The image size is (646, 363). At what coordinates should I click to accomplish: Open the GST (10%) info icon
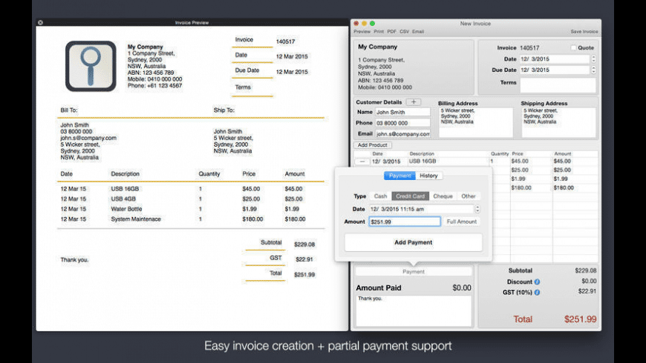[x=538, y=293]
